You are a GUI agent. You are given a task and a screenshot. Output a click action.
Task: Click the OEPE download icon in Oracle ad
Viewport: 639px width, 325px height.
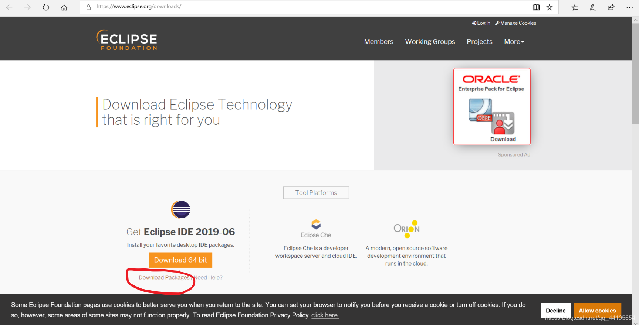click(492, 116)
